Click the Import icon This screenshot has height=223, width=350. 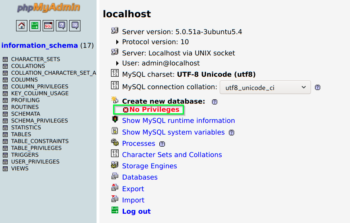click(115, 199)
